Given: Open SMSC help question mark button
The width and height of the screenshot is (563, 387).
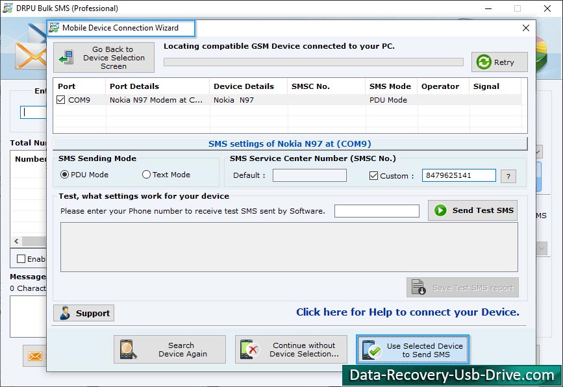Looking at the screenshot, I should [508, 176].
